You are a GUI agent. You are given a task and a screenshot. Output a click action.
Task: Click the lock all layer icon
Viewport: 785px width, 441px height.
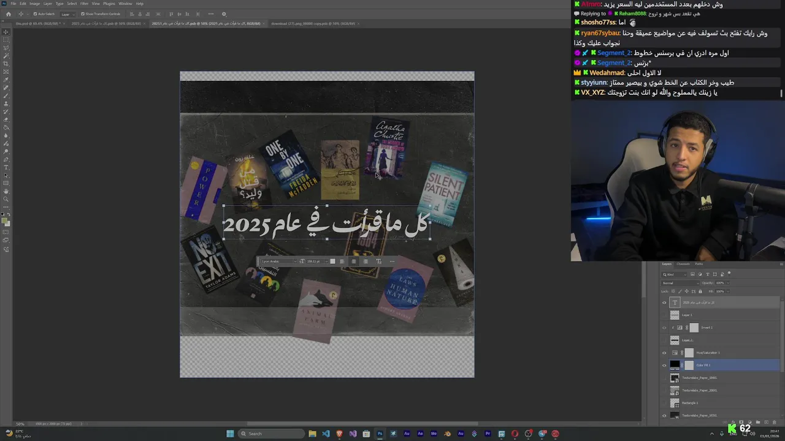(x=700, y=292)
